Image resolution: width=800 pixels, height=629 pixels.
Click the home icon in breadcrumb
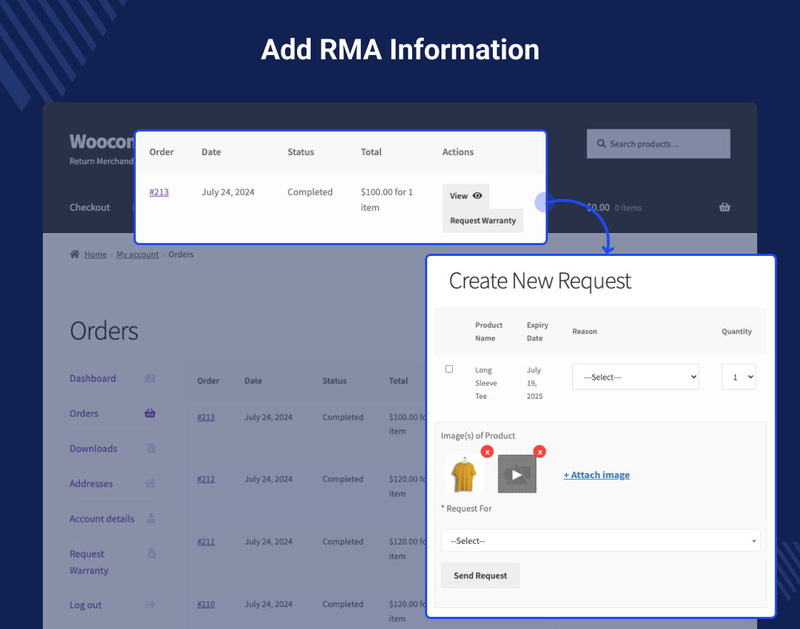click(x=74, y=254)
